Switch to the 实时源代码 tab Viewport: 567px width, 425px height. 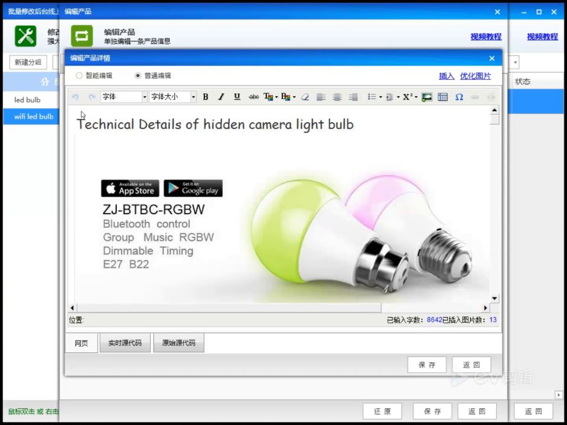pos(125,342)
